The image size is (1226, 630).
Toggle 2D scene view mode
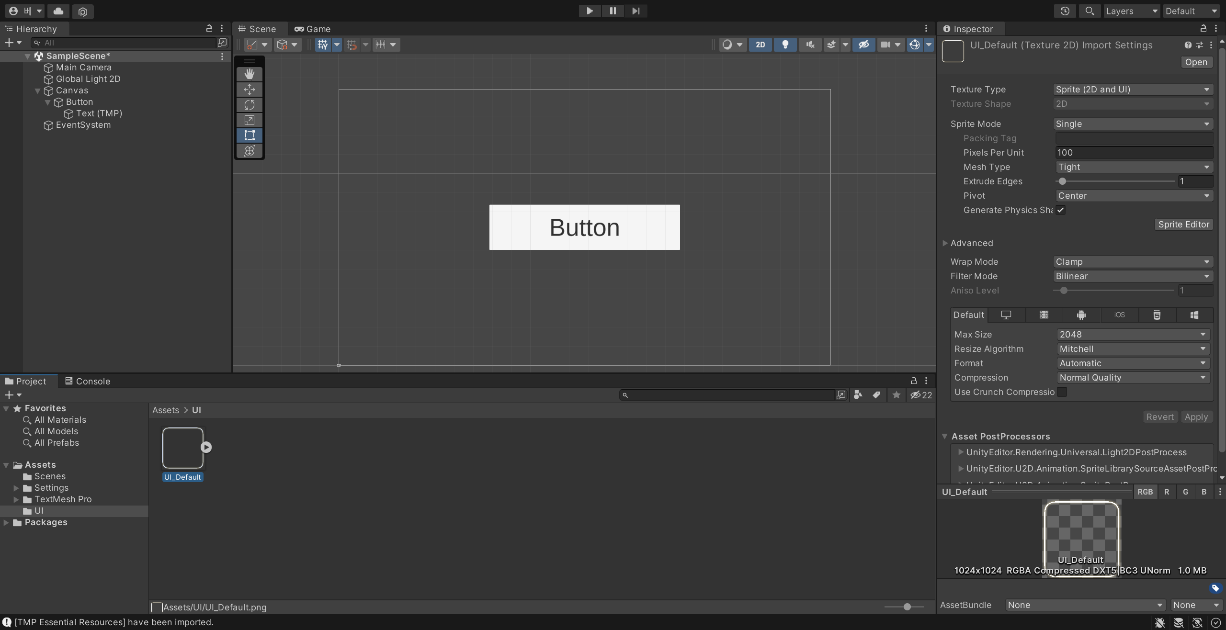760,45
